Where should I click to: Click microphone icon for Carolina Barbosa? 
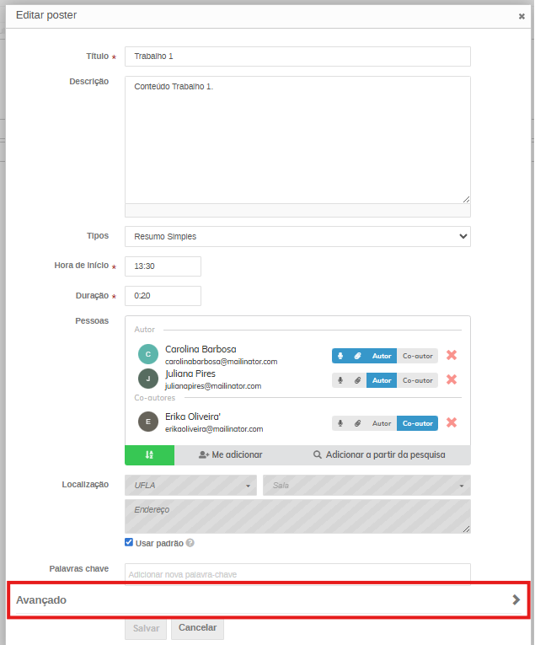coord(340,356)
